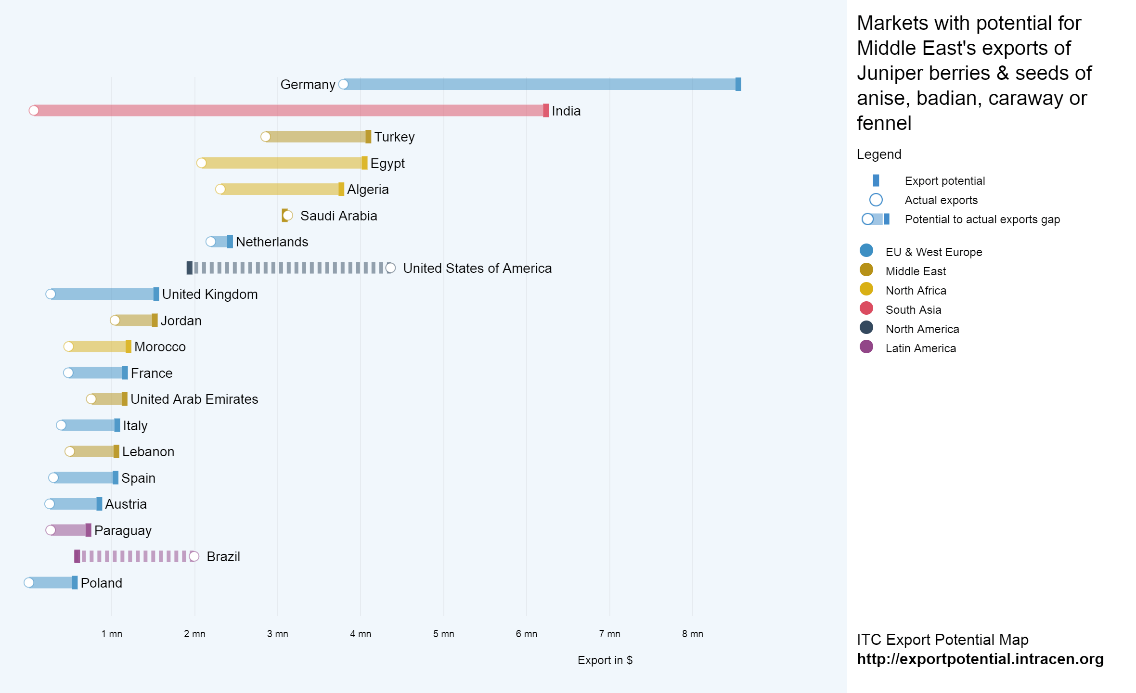Click the Netherlands export potential marker

[230, 242]
